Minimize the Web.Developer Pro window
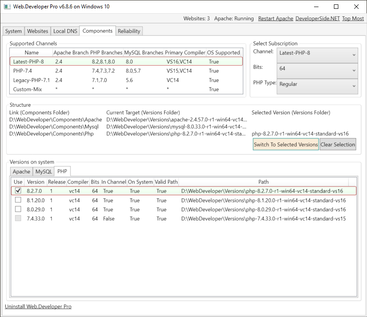The height and width of the screenshot is (317, 367). click(316, 7)
